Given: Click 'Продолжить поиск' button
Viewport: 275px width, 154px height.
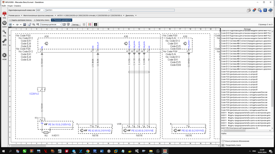Looking at the screenshot, I should click(231, 145).
